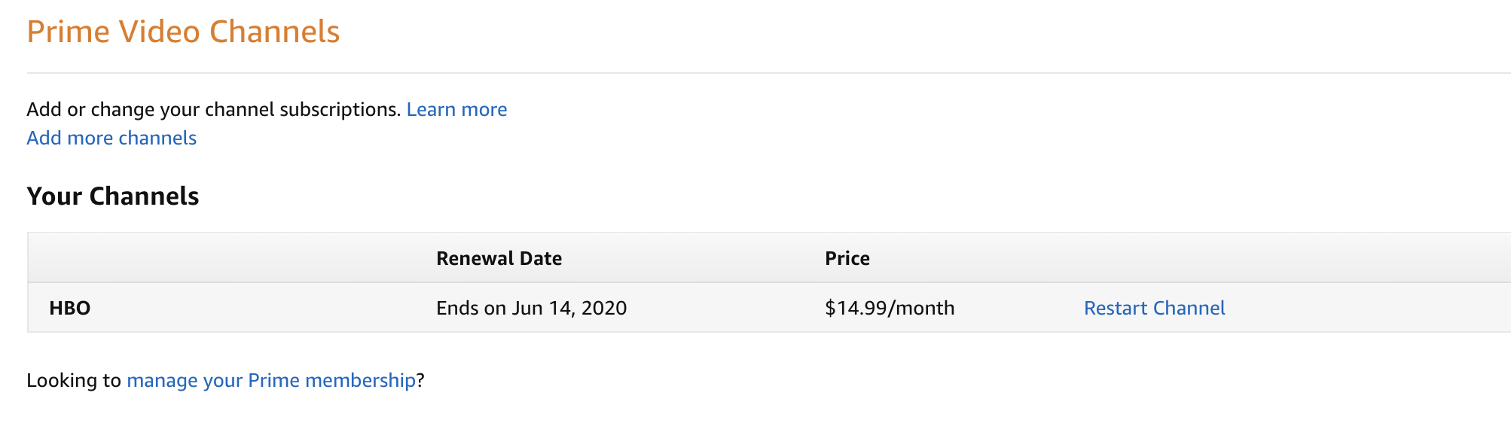This screenshot has width=1511, height=423.
Task: Click the Prime Video Channels page title
Action: [183, 32]
